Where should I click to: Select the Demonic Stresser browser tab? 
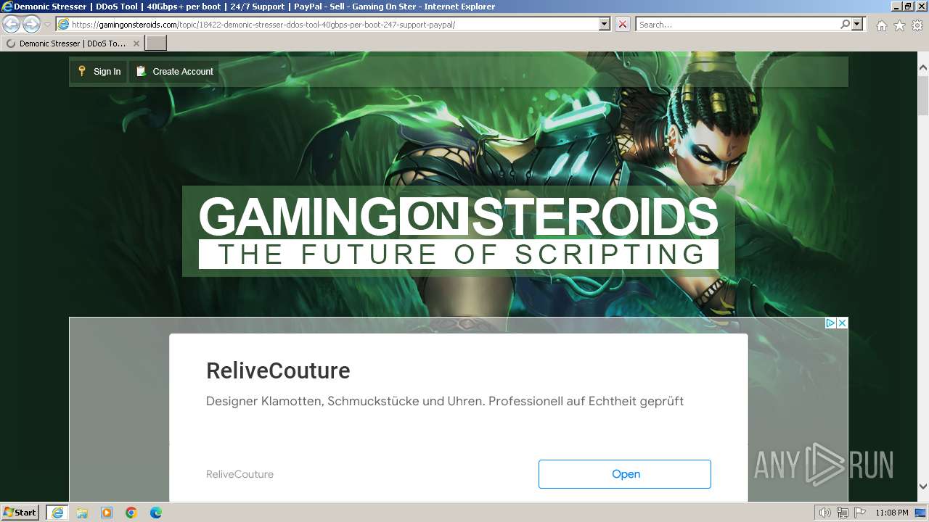point(72,43)
